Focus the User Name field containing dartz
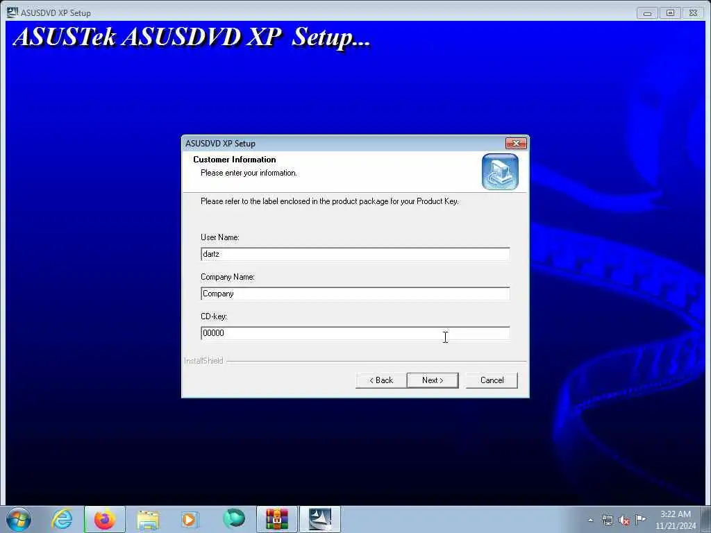This screenshot has height=533, width=711. pyautogui.click(x=355, y=254)
